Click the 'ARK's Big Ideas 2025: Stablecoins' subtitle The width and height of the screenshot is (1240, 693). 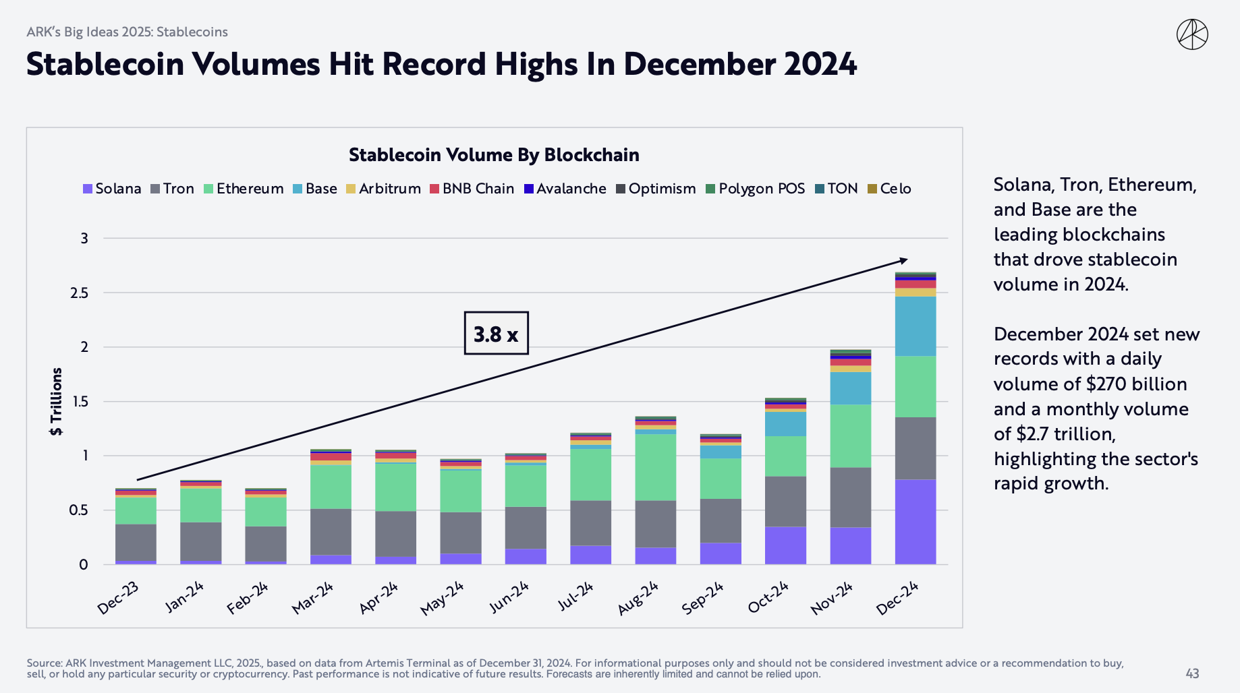127,32
